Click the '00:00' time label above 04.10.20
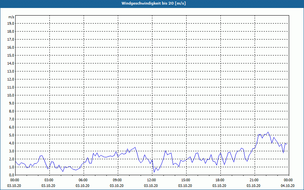Screen dimensions: 304x190 [x=289, y=180]
